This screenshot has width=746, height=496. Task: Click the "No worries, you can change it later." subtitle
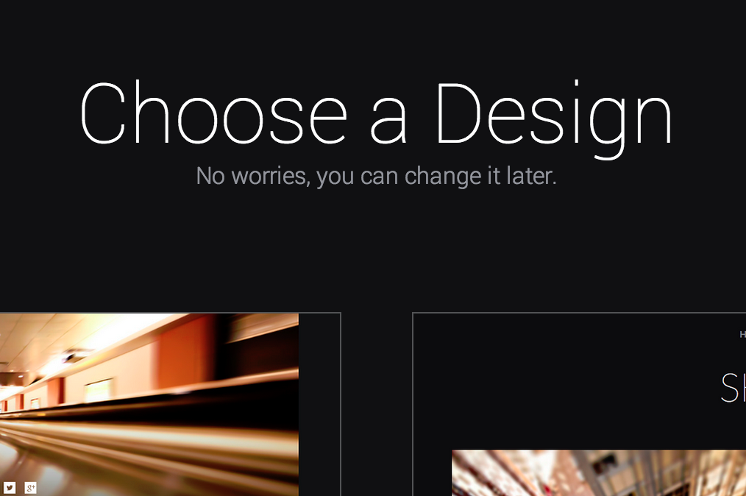pyautogui.click(x=376, y=176)
